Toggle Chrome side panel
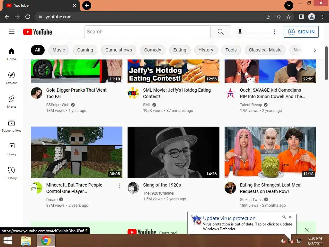 tap(301, 17)
